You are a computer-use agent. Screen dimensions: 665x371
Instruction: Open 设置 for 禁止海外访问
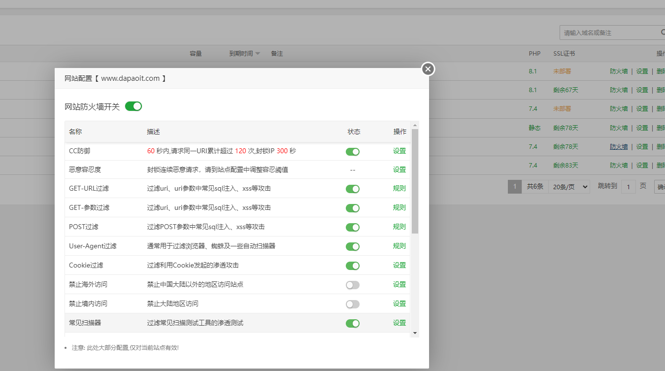(399, 284)
